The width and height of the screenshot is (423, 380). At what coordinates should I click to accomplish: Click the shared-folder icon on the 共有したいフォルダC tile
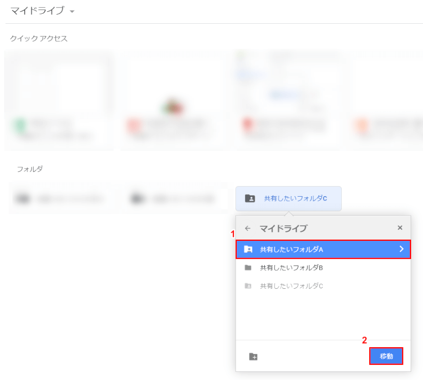coord(250,199)
